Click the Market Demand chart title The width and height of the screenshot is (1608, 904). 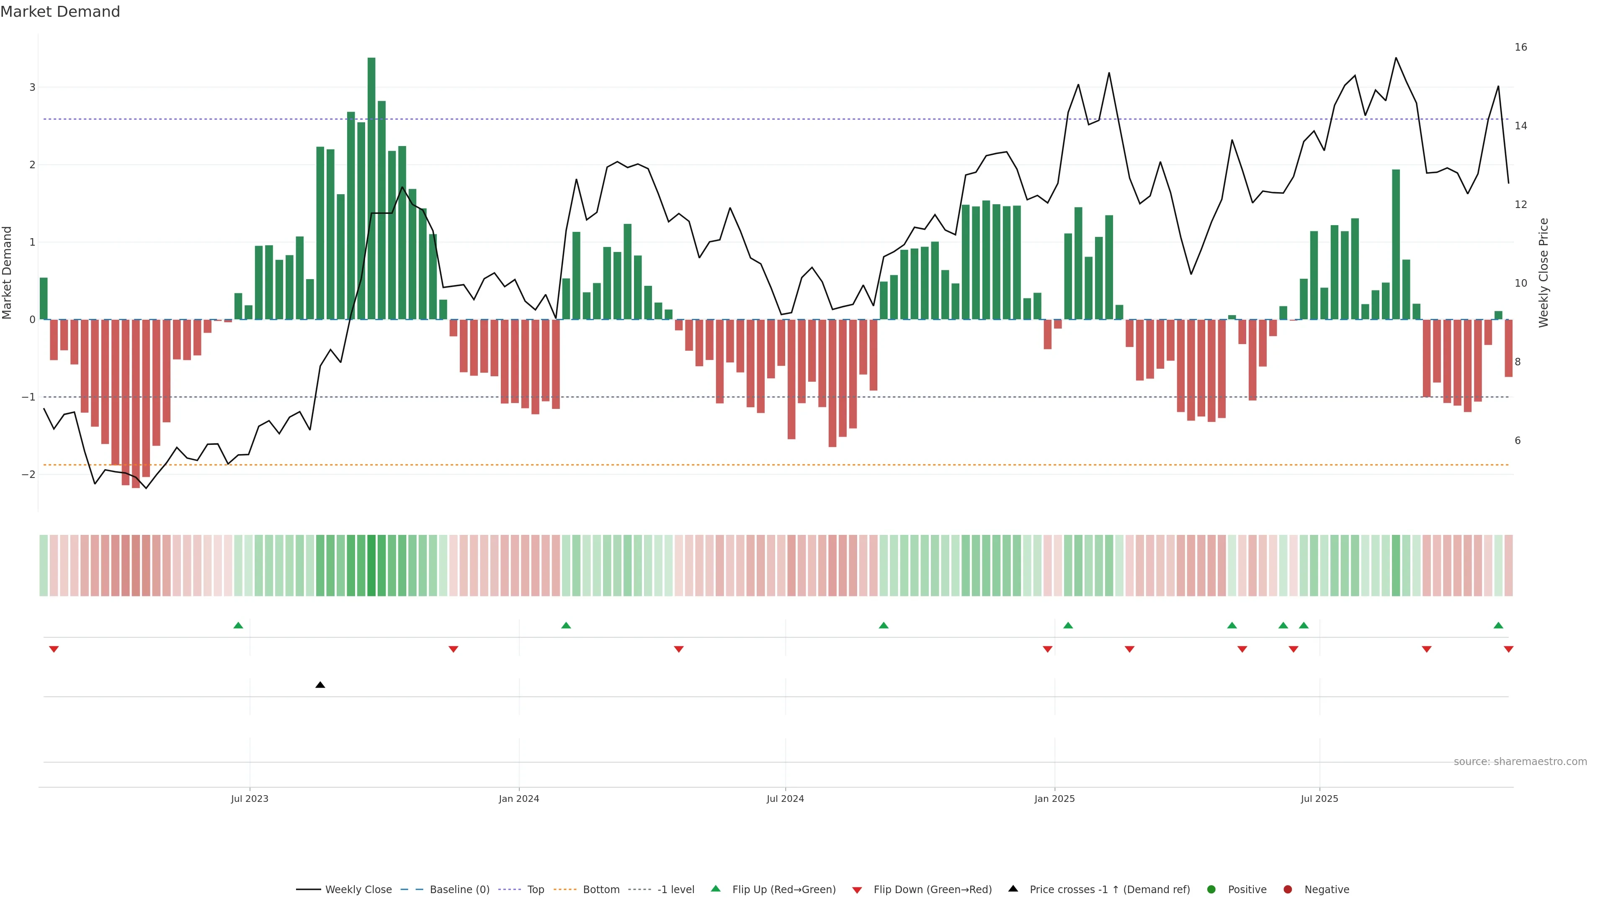(60, 12)
